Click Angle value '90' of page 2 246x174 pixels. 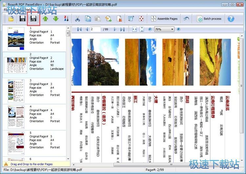pyautogui.click(x=52, y=65)
